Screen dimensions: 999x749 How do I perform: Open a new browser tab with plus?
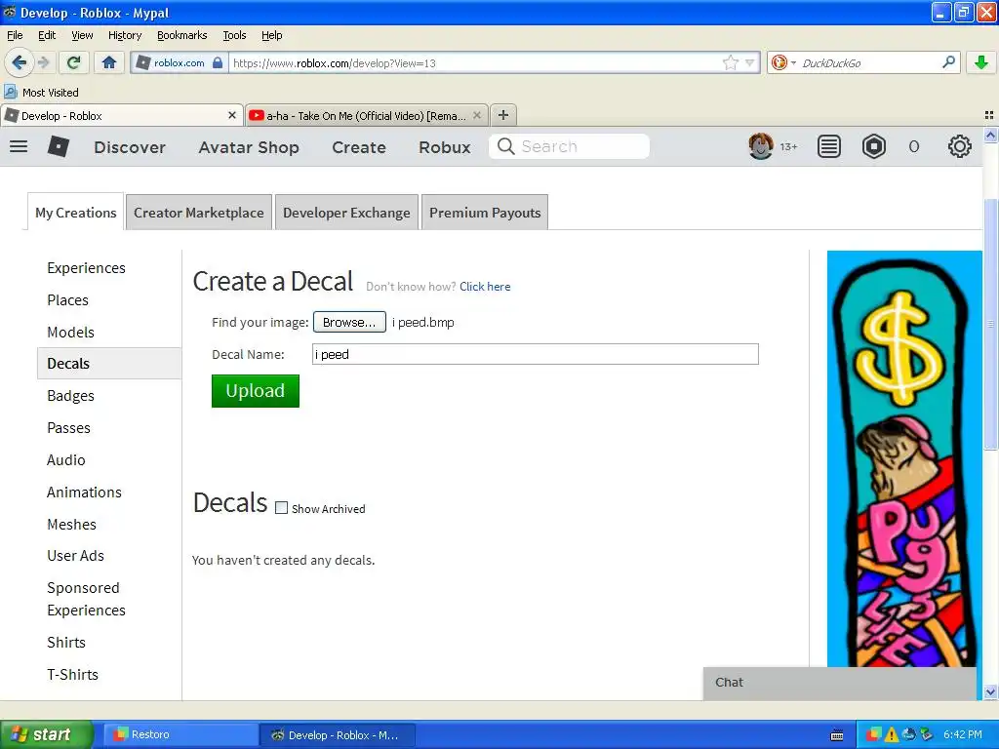pyautogui.click(x=503, y=115)
